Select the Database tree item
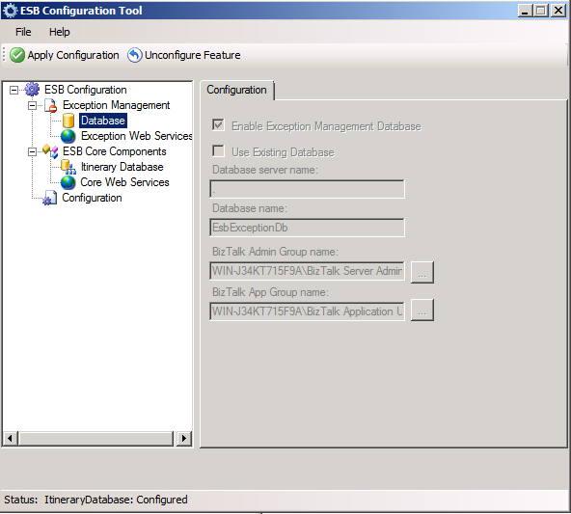Image resolution: width=571 pixels, height=514 pixels. point(103,121)
